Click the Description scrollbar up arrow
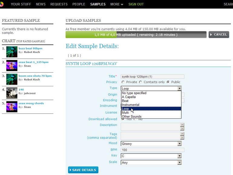 click(x=182, y=125)
